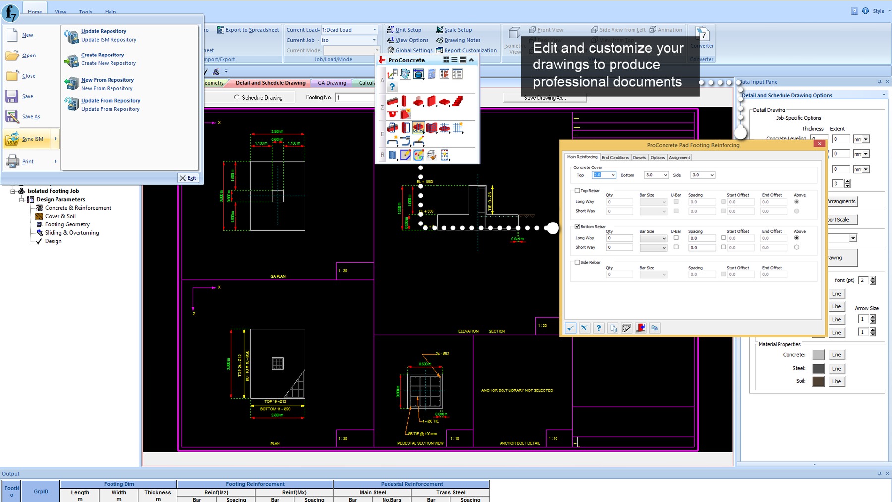Screen dimensions: 892x502
Task: Select the pad footing reinforcing tool icon
Action: tap(419, 128)
